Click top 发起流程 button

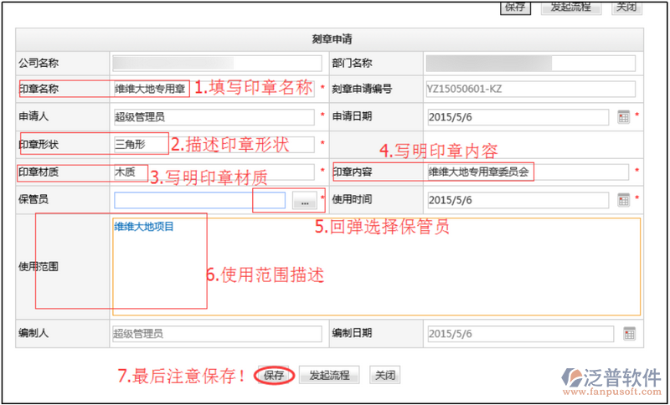tap(570, 7)
